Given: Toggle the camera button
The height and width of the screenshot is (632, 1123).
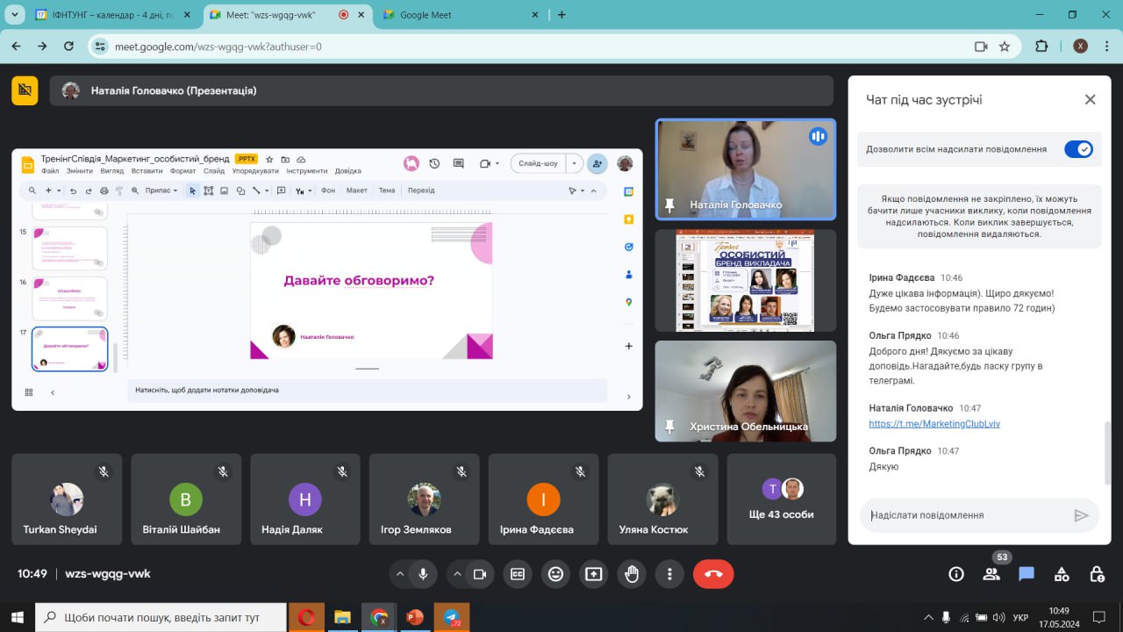Looking at the screenshot, I should [x=479, y=574].
